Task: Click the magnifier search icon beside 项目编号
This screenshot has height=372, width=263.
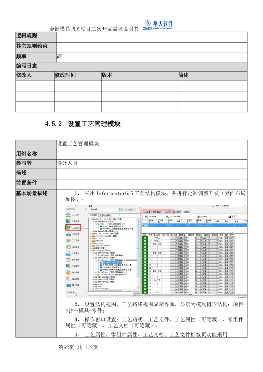Action: tap(121, 210)
